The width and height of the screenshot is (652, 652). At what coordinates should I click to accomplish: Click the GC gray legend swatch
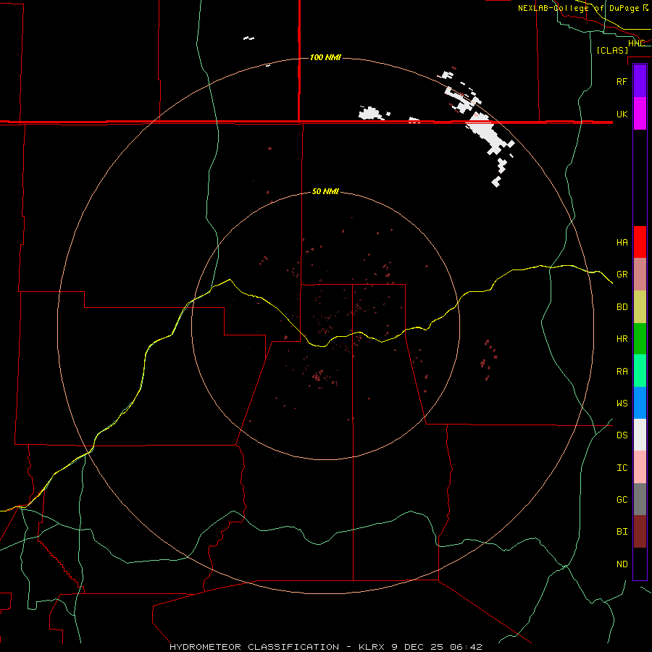(640, 499)
